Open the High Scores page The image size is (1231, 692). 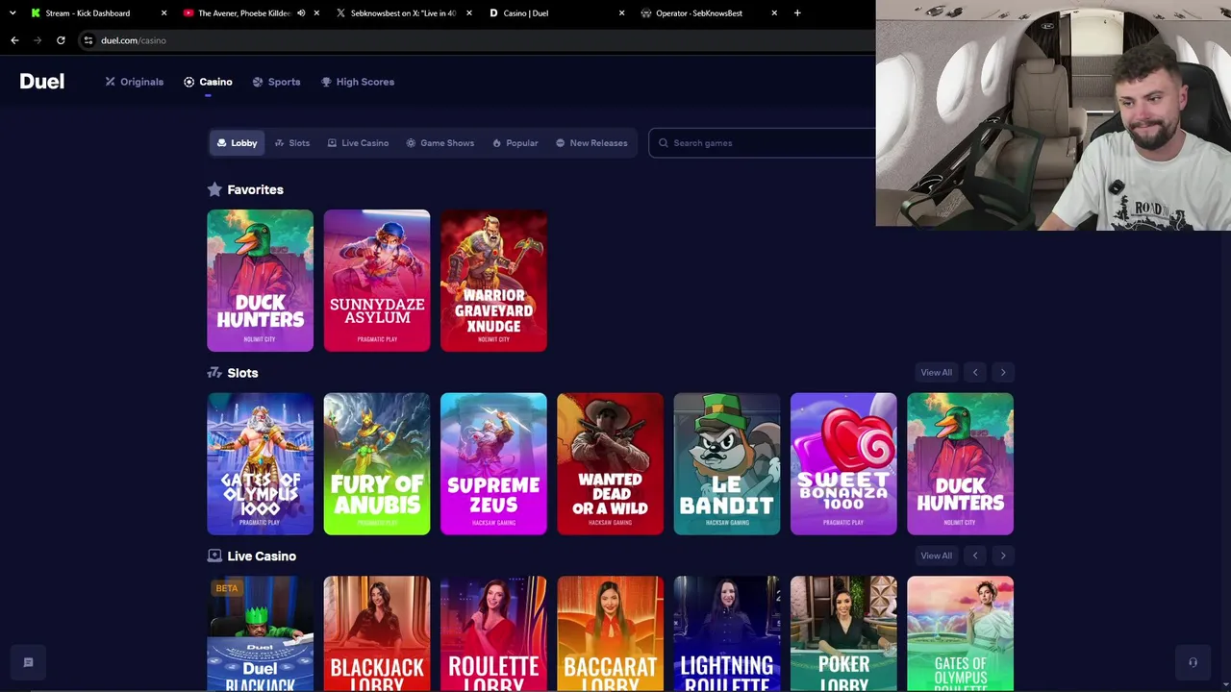tap(358, 82)
